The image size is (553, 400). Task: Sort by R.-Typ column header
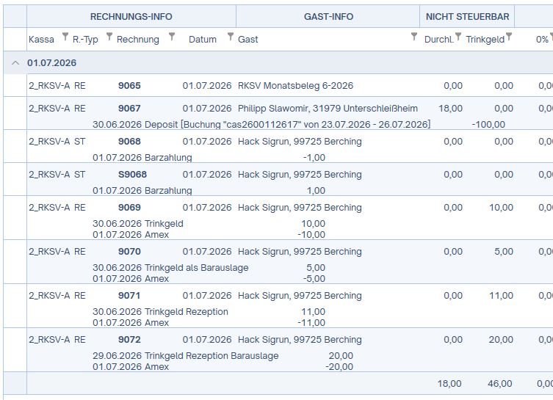tap(85, 40)
